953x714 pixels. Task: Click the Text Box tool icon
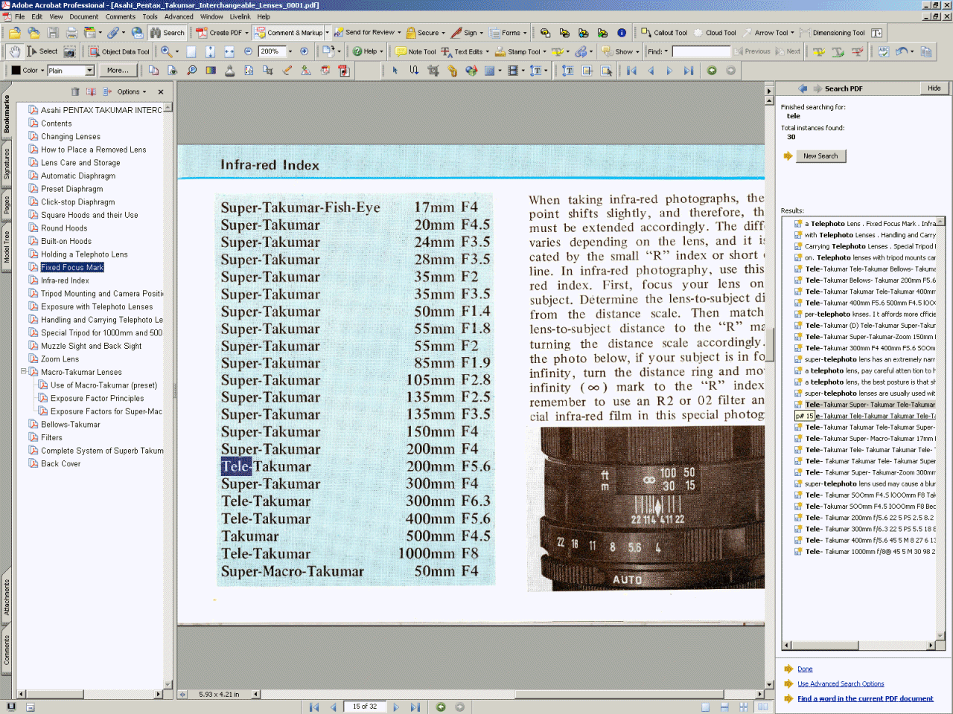point(877,33)
